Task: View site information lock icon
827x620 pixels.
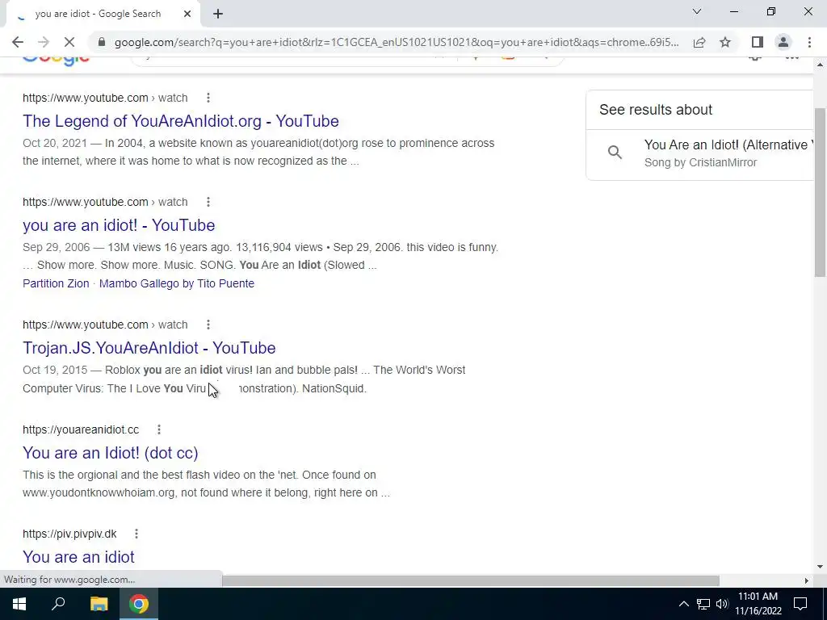Action: click(103, 42)
